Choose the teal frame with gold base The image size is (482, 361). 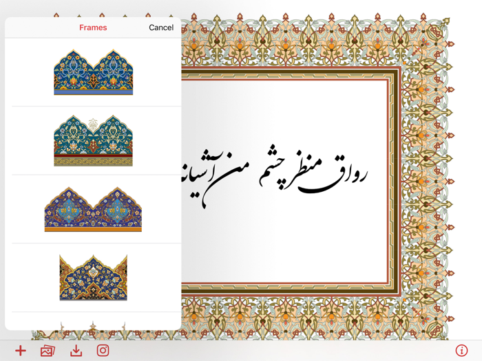coord(93,141)
